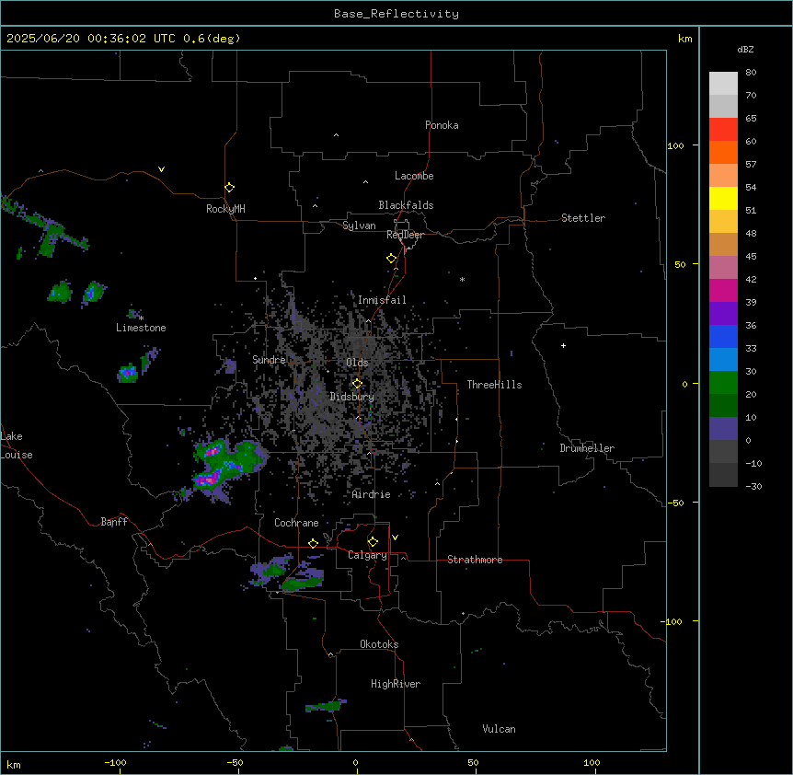Click the -100 tick on the horizontal axis

pyautogui.click(x=115, y=763)
